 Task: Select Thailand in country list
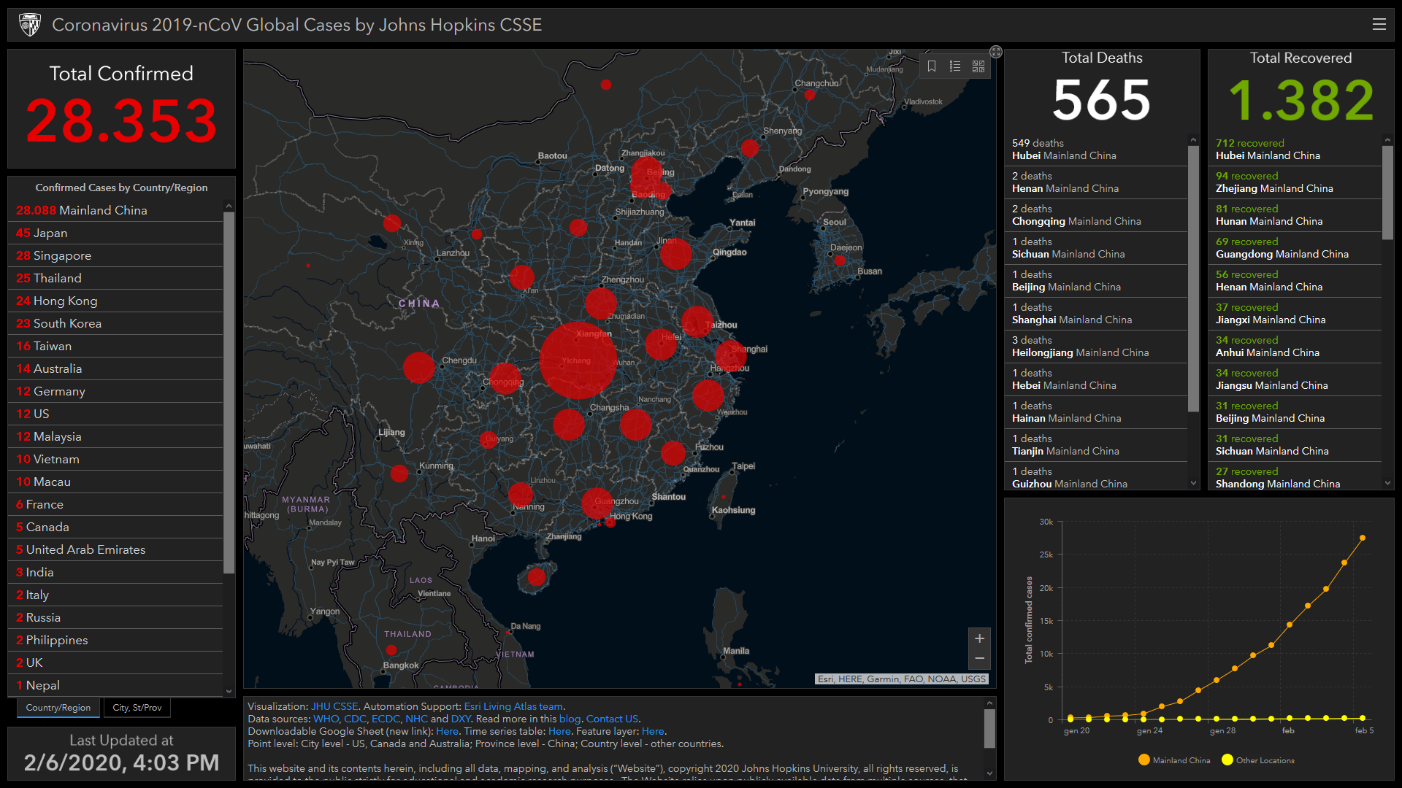(x=115, y=278)
